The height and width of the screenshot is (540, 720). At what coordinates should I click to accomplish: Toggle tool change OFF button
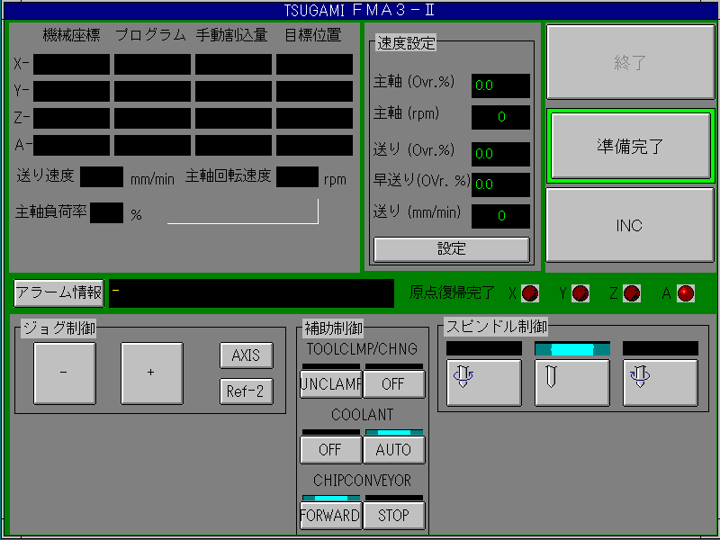(x=394, y=384)
